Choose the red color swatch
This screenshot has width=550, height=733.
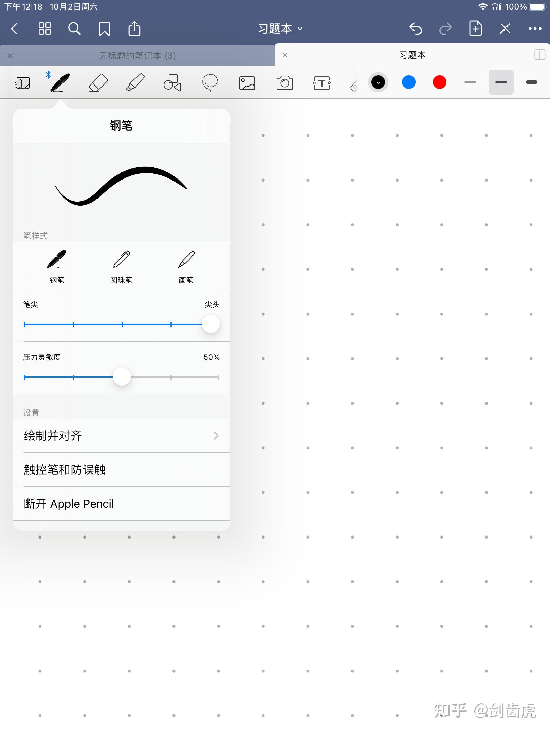[x=439, y=82]
